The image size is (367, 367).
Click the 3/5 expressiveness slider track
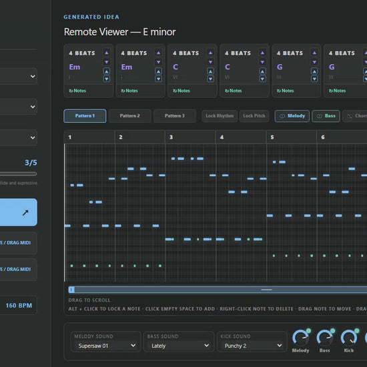(x=18, y=173)
